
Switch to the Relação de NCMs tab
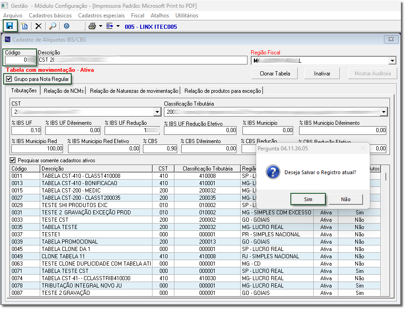point(63,91)
